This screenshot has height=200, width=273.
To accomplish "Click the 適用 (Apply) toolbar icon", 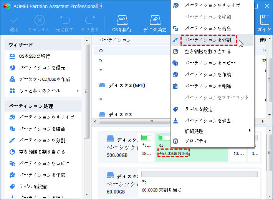I will coord(14,24).
